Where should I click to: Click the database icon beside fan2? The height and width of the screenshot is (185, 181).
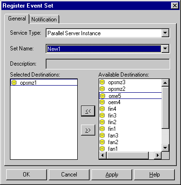click(x=102, y=142)
